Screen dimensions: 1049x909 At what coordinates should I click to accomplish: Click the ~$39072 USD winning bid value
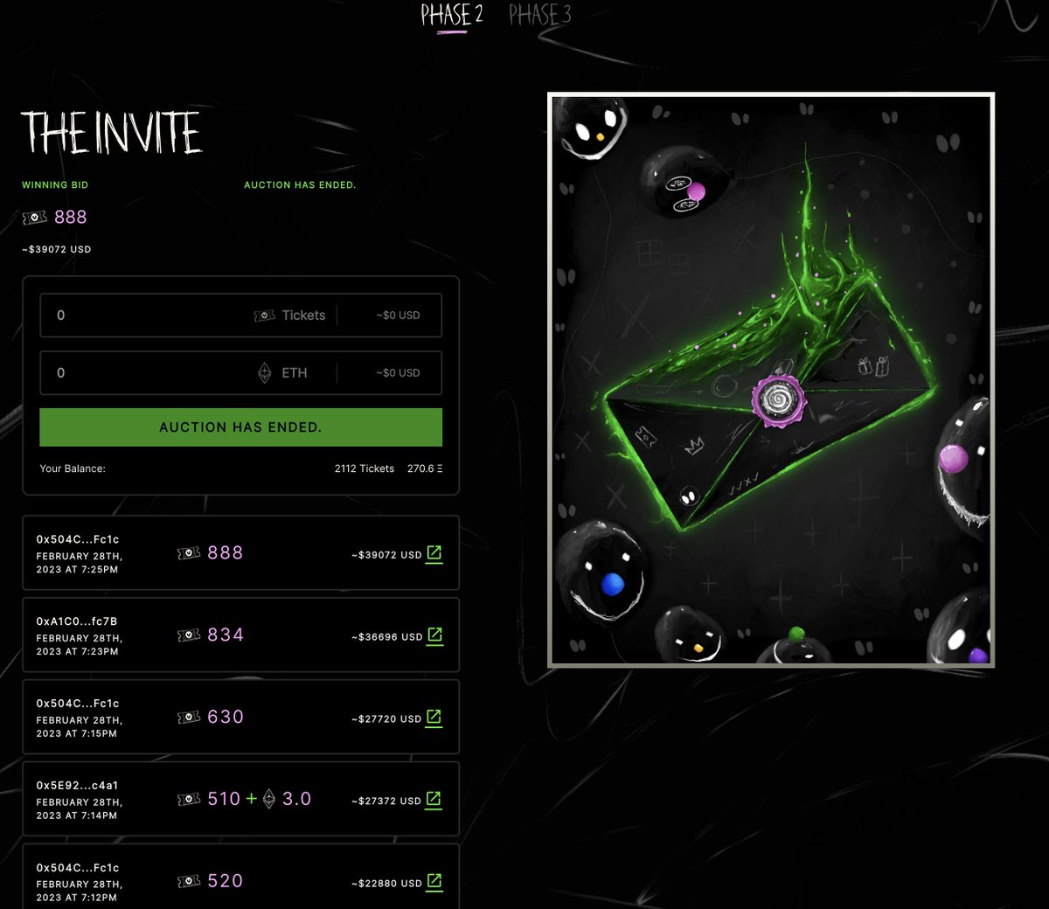coord(57,250)
